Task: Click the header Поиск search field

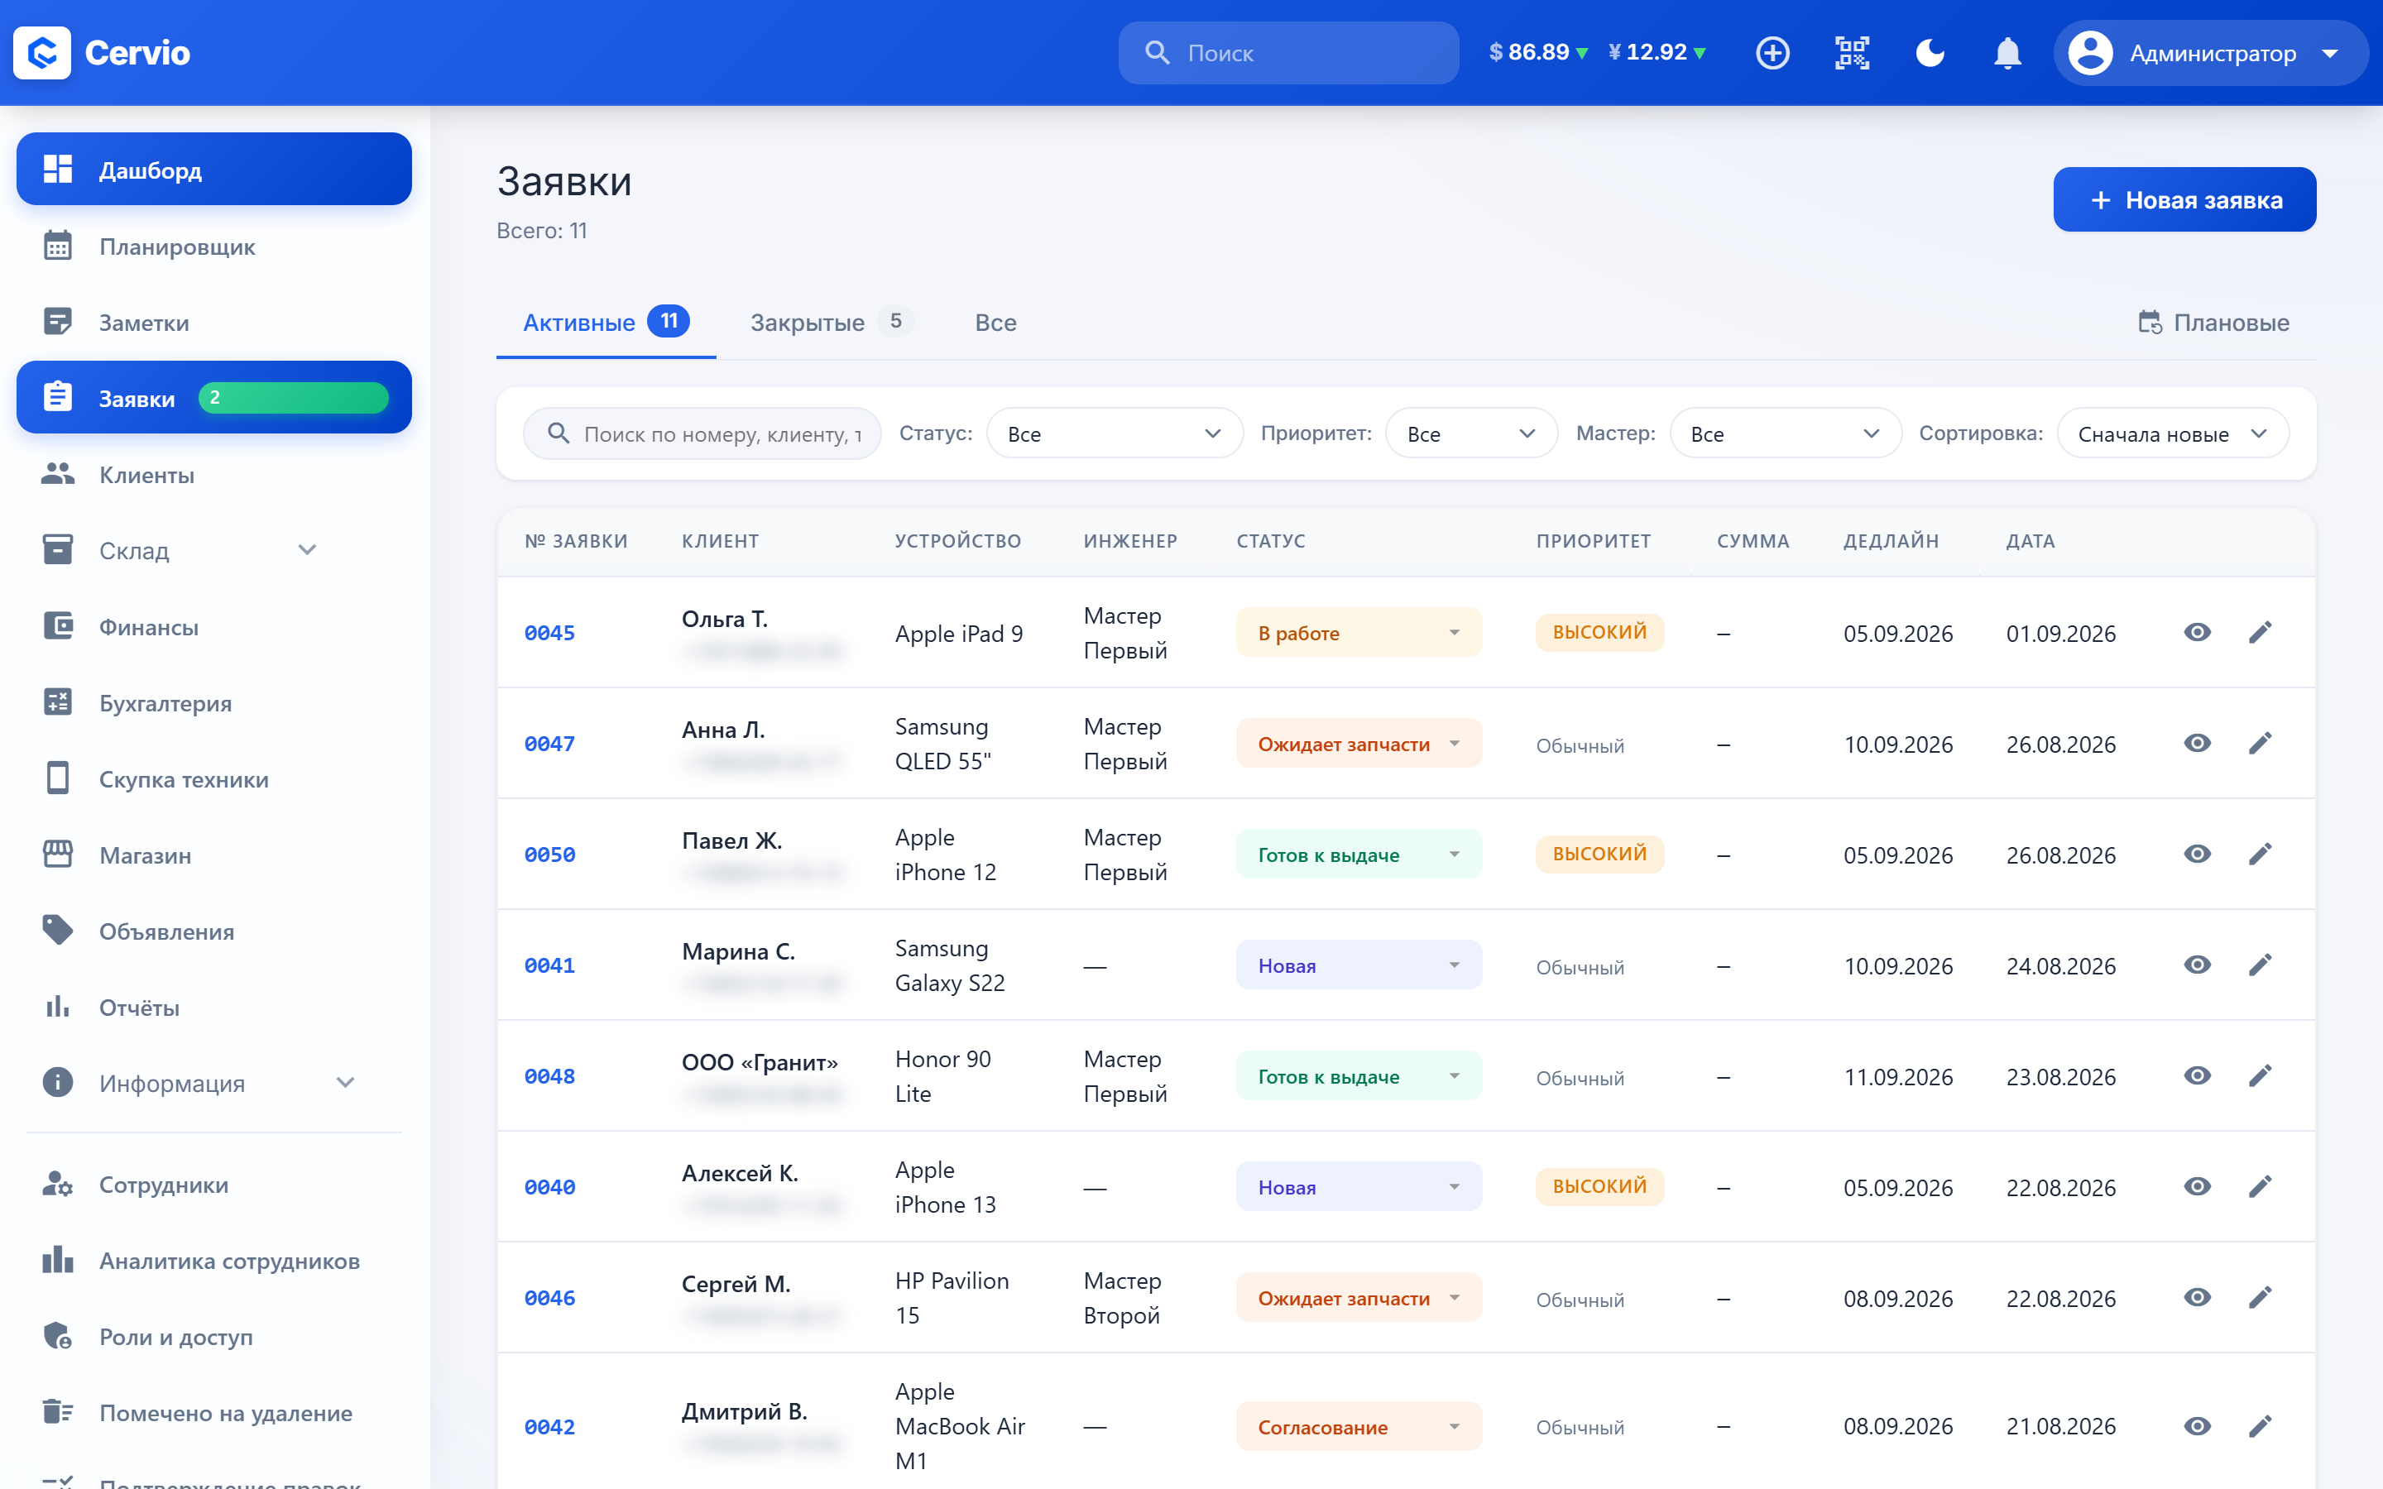Action: 1288,53
